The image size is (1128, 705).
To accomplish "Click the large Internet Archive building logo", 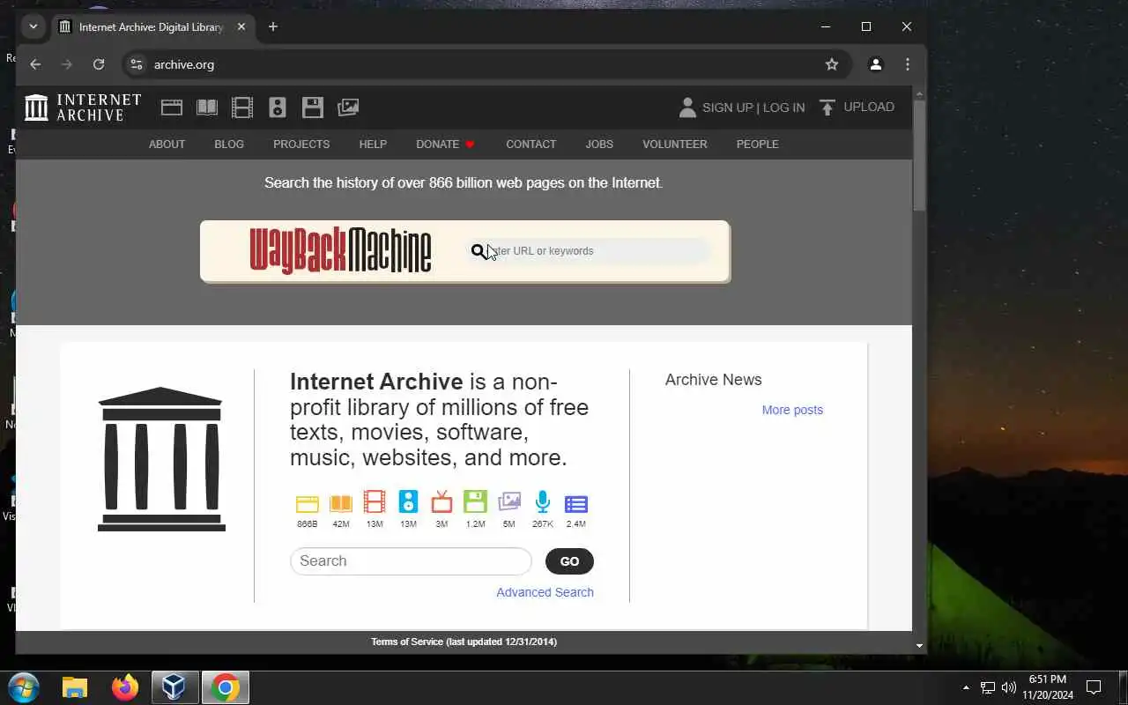I will coord(161,459).
